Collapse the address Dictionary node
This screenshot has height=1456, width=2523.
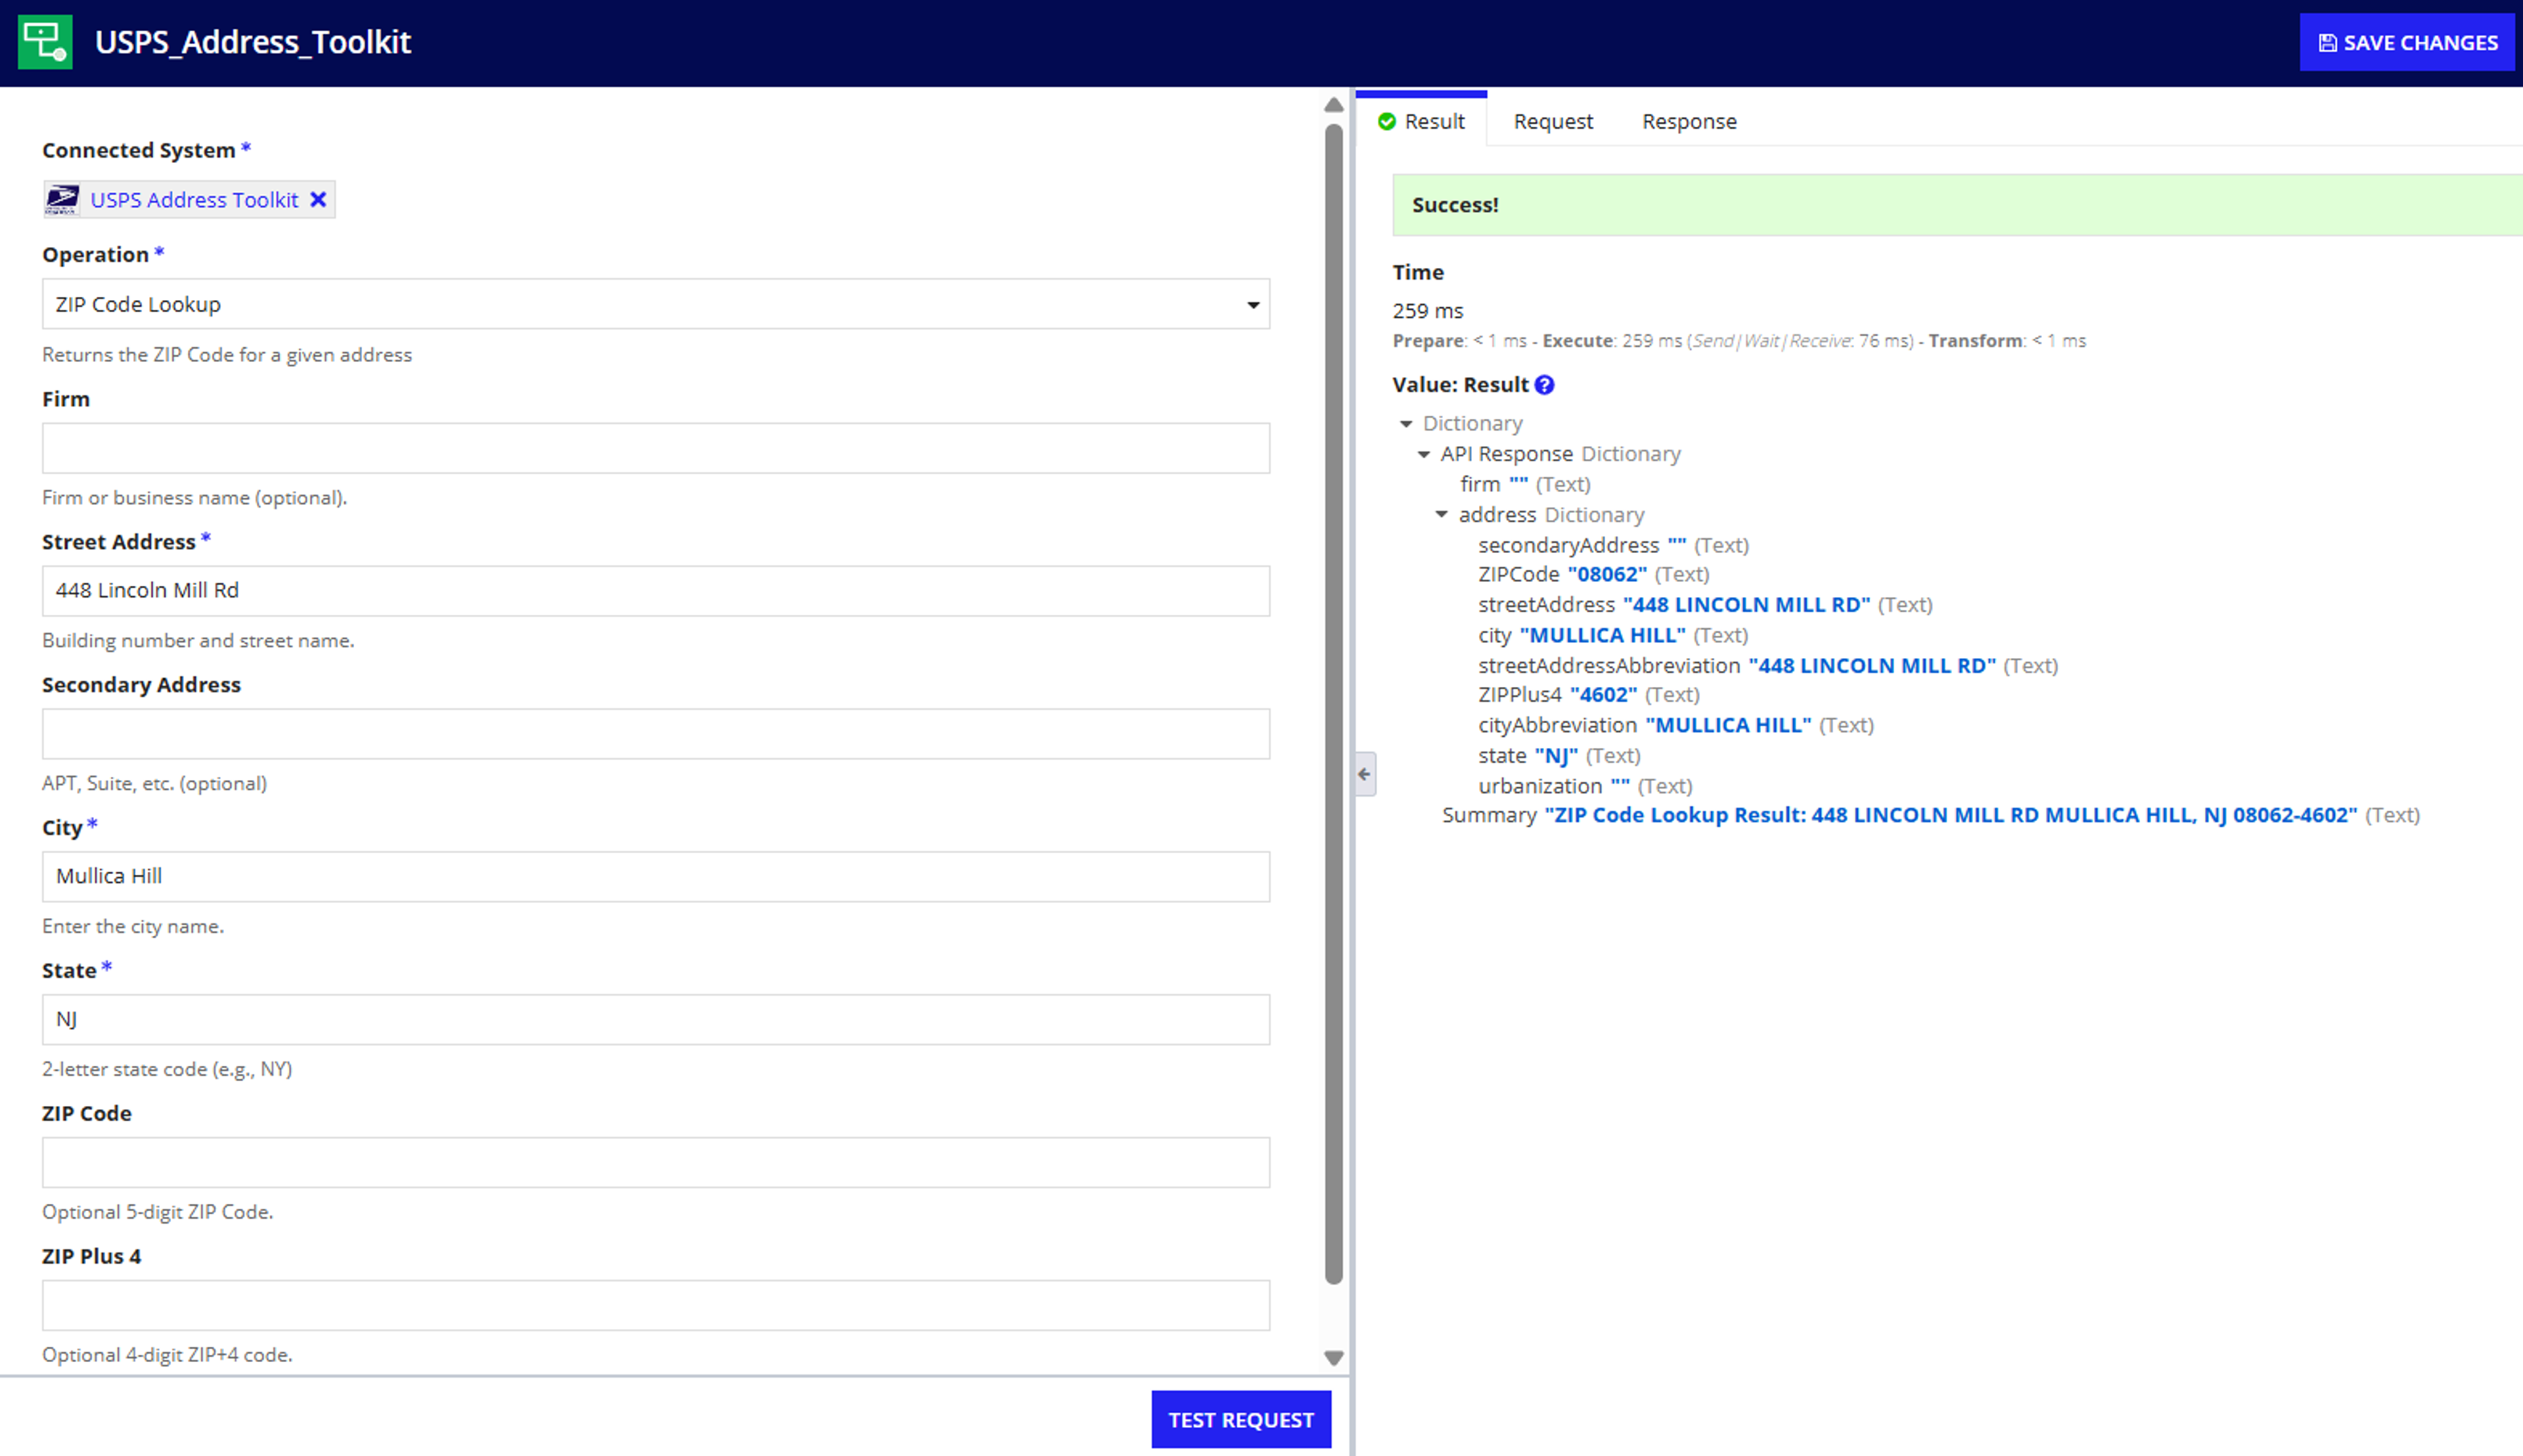1442,515
